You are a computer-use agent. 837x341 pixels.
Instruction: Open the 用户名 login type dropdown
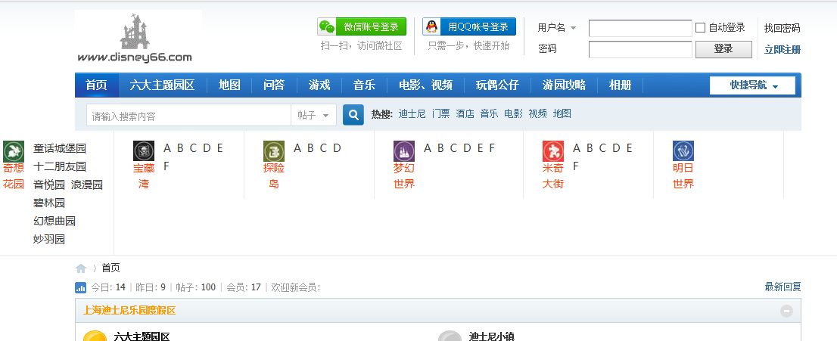click(x=557, y=28)
